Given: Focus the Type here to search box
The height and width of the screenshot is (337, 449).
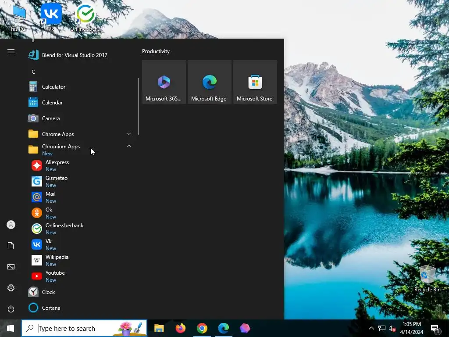Looking at the screenshot, I should pos(84,328).
